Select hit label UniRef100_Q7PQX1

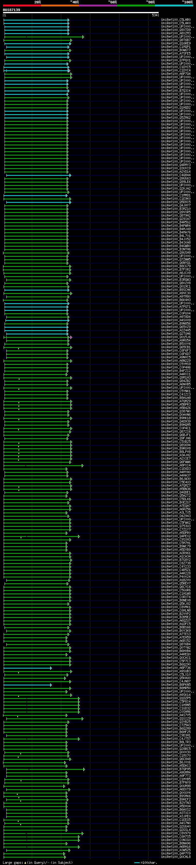pyautogui.click(x=176, y=60)
